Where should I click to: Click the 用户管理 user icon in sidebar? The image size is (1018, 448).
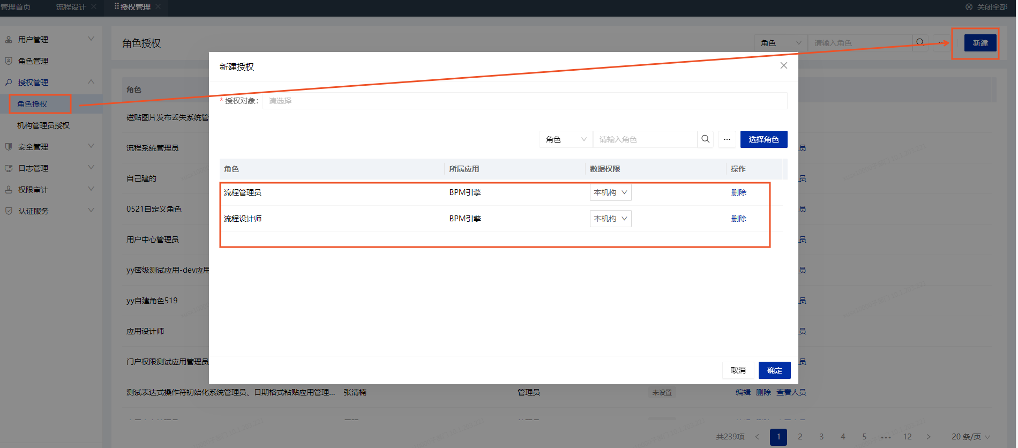[x=9, y=40]
